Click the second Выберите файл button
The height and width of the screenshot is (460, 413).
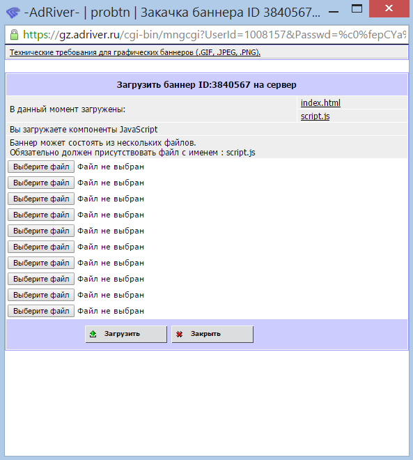(41, 183)
